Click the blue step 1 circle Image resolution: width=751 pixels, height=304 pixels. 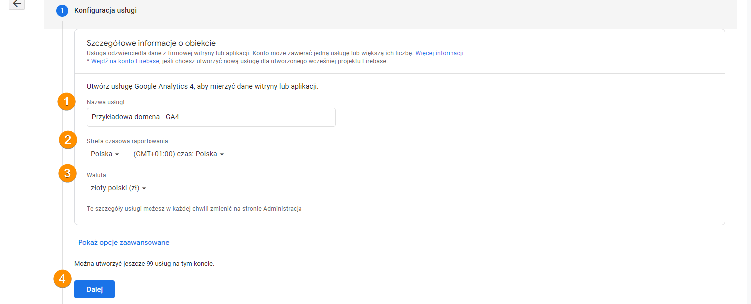click(x=62, y=10)
